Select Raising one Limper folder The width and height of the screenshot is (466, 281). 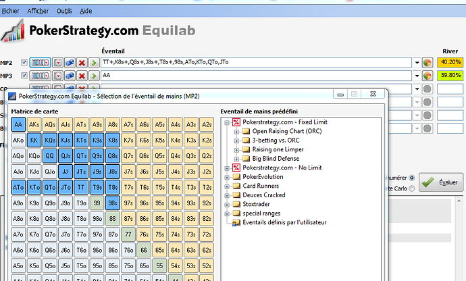click(x=278, y=149)
